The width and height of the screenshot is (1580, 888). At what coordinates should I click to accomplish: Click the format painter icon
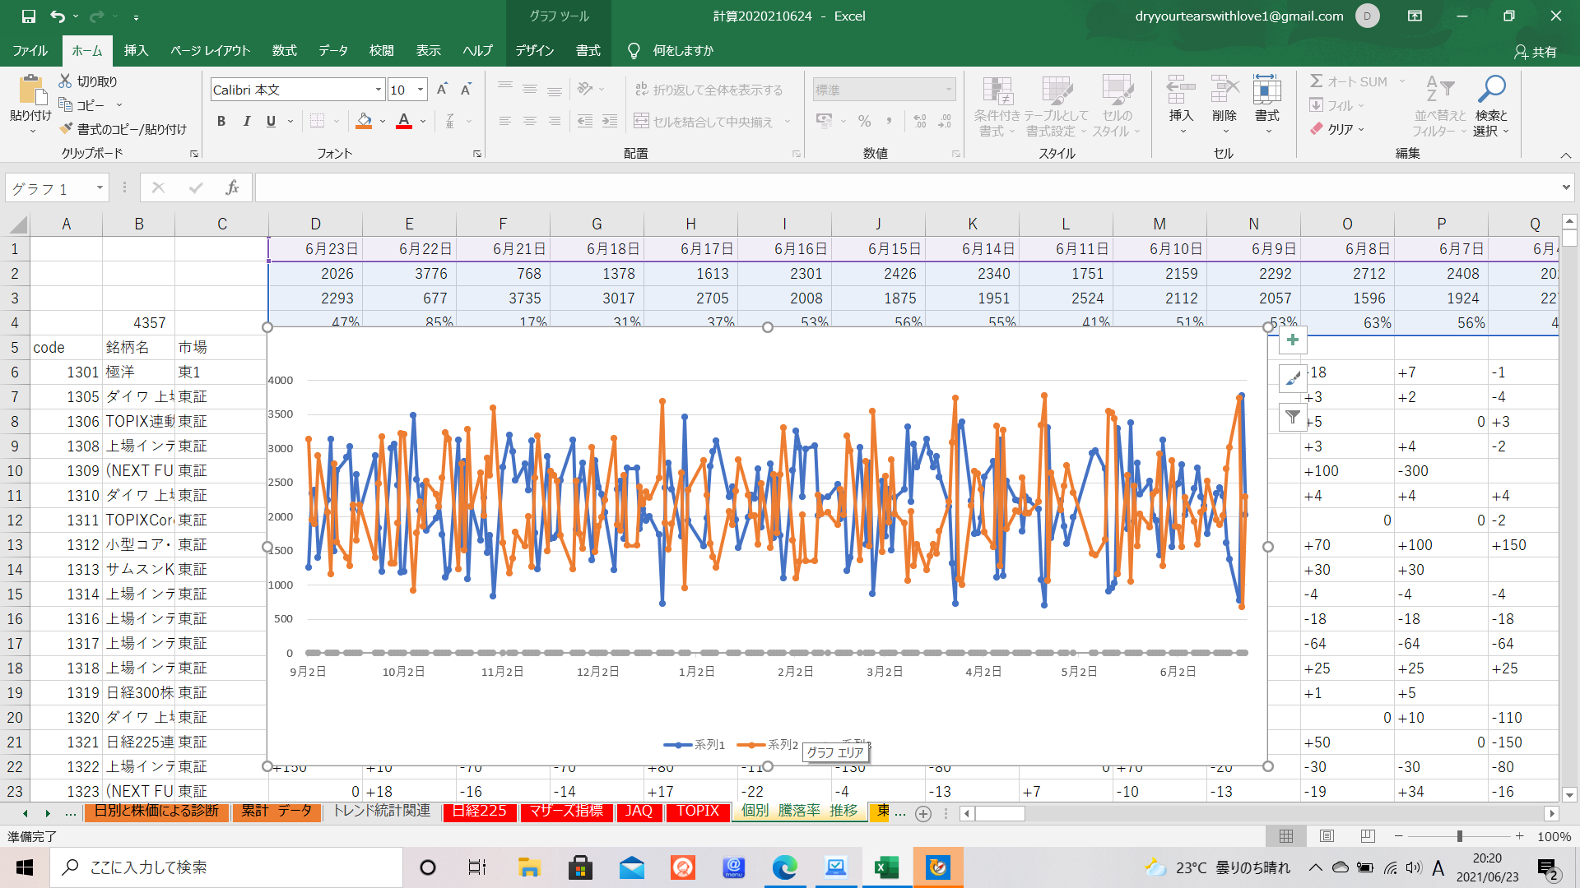click(67, 129)
